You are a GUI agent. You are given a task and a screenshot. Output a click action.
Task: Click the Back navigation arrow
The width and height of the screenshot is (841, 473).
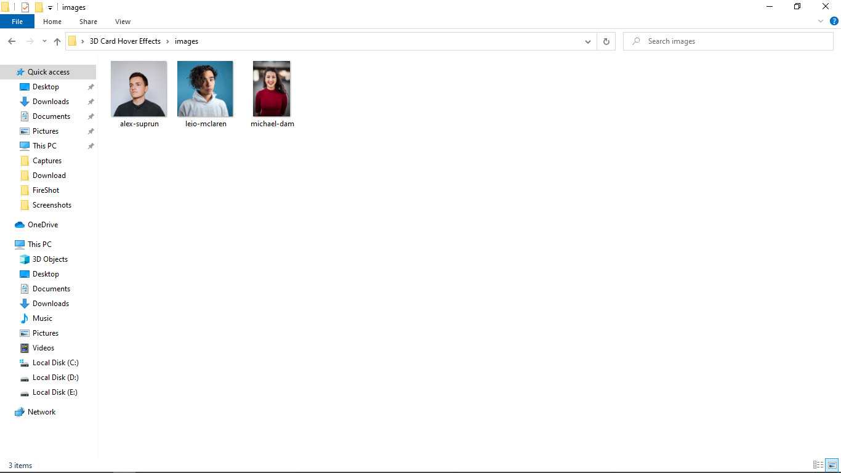(x=12, y=41)
